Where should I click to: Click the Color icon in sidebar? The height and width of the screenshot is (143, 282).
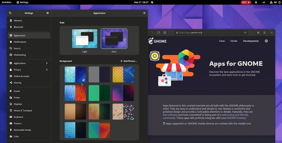11,136
